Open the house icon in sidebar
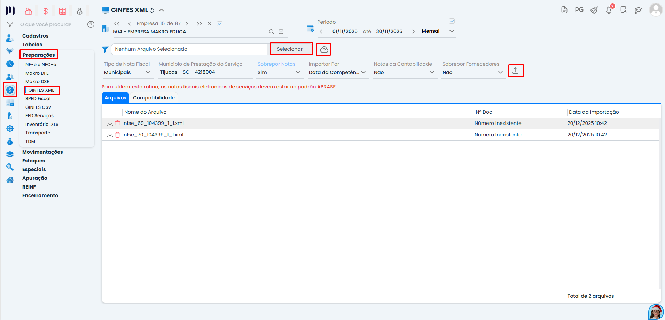Image resolution: width=665 pixels, height=320 pixels. tap(10, 180)
